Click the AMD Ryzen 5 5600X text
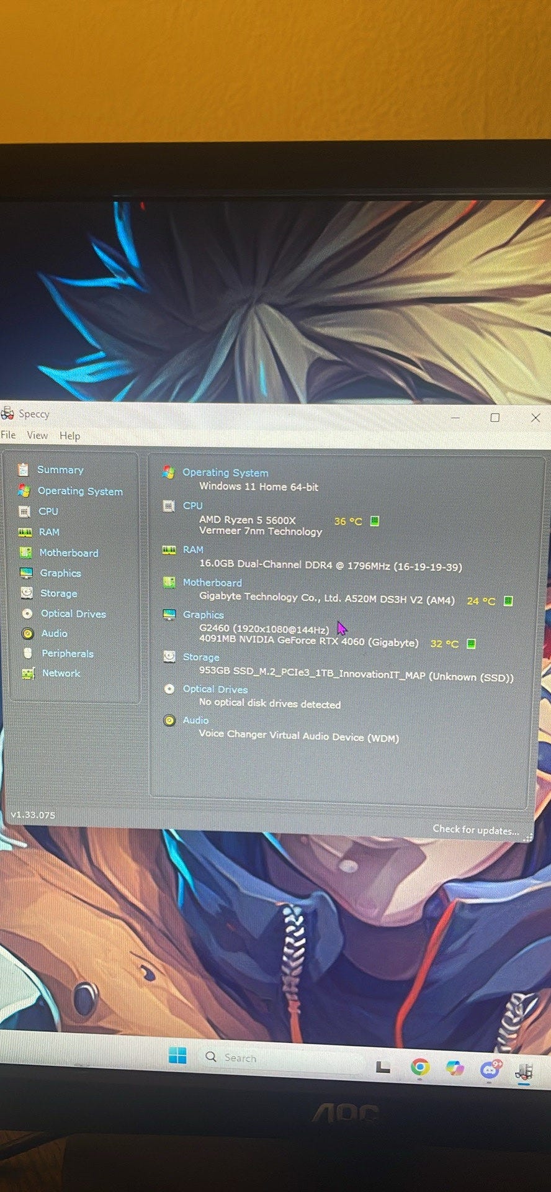The height and width of the screenshot is (1192, 551). coord(248,520)
